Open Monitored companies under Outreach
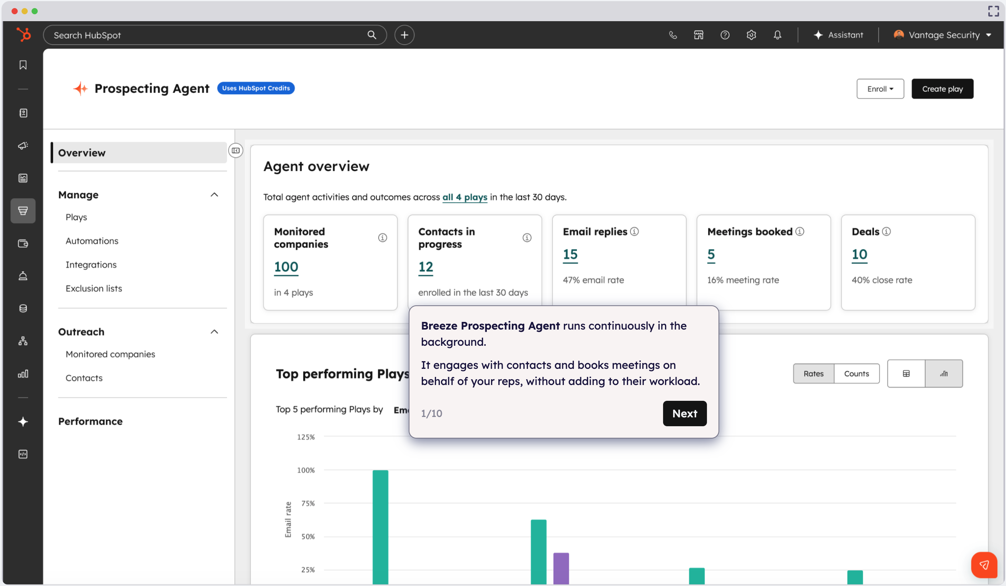Image resolution: width=1006 pixels, height=586 pixels. 110,354
